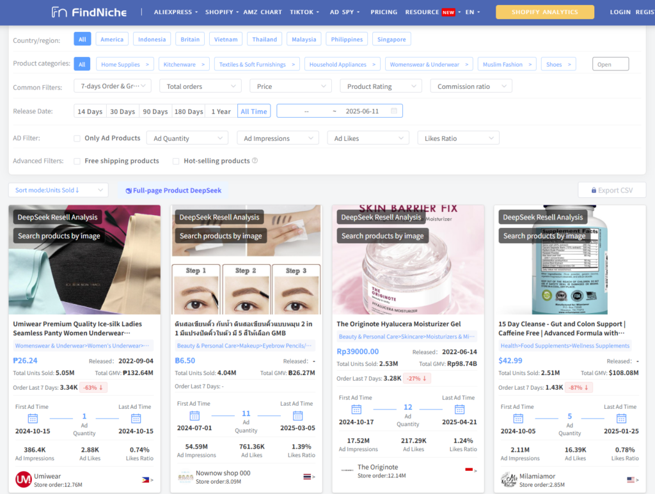655x494 pixels.
Task: Open the Ad Likes dropdown
Action: [x=368, y=138]
